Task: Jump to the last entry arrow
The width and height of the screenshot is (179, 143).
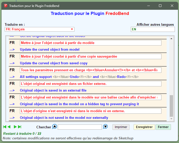Action: click(x=20, y=127)
